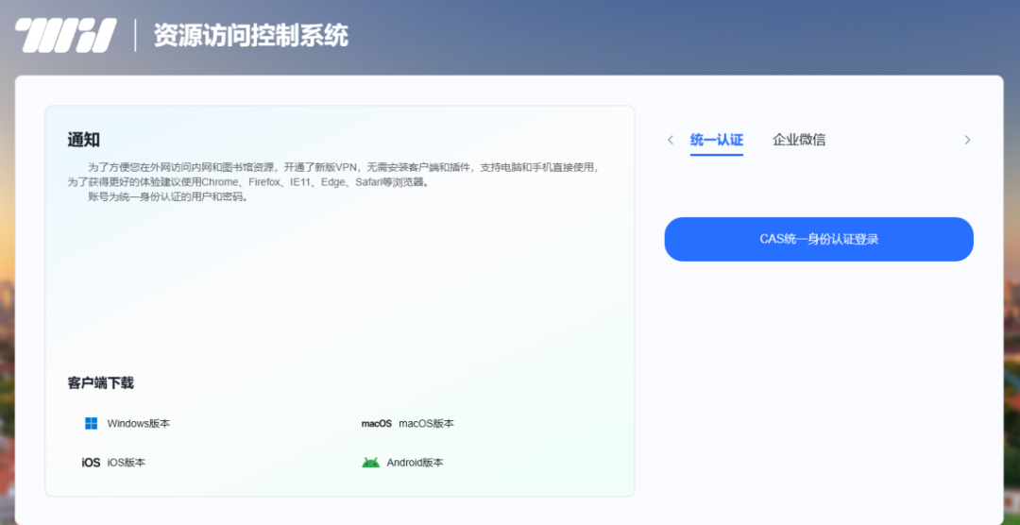Click the white logo in the header
The width and height of the screenshot is (1020, 525).
click(64, 36)
